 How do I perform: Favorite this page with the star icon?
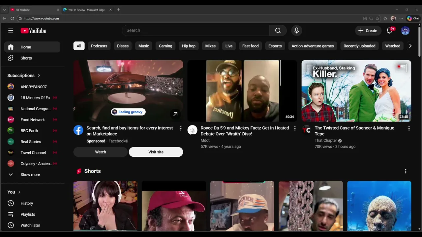click(x=377, y=18)
